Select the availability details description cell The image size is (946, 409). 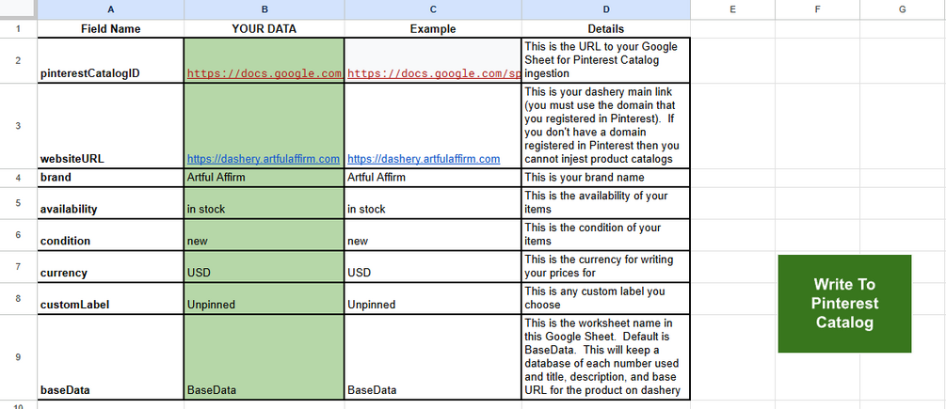point(606,203)
